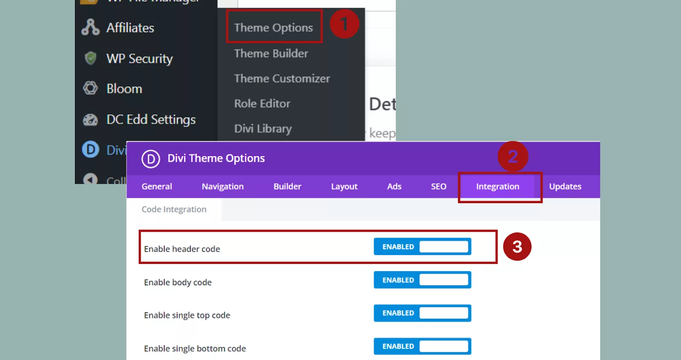
Task: Click the WP Security shield icon
Action: (90, 58)
